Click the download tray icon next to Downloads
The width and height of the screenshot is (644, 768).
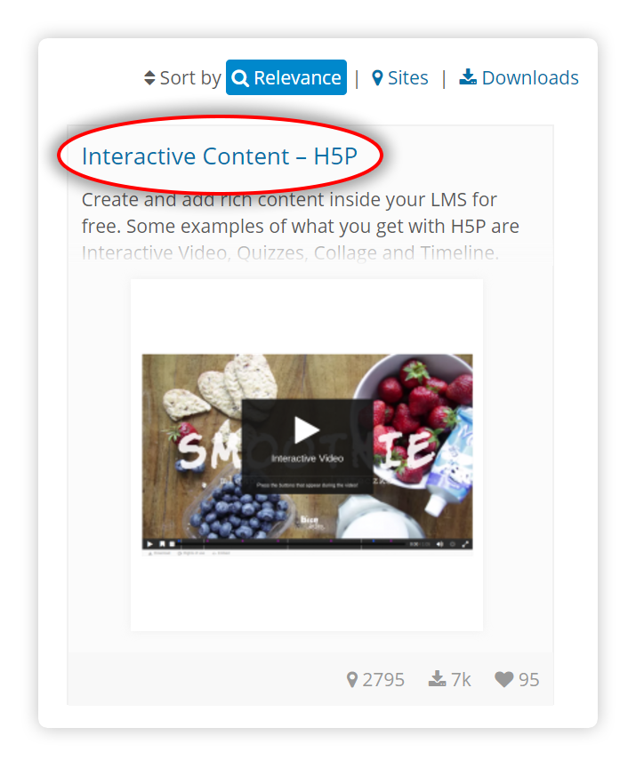468,77
